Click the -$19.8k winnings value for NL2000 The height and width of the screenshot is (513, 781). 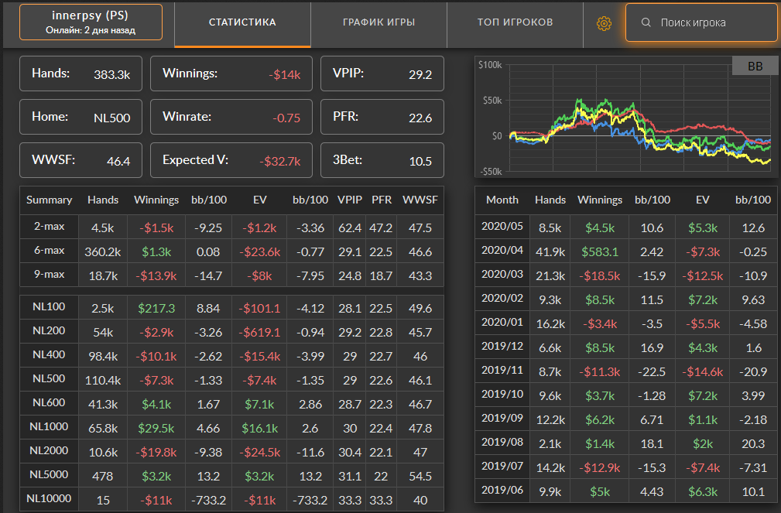156,452
